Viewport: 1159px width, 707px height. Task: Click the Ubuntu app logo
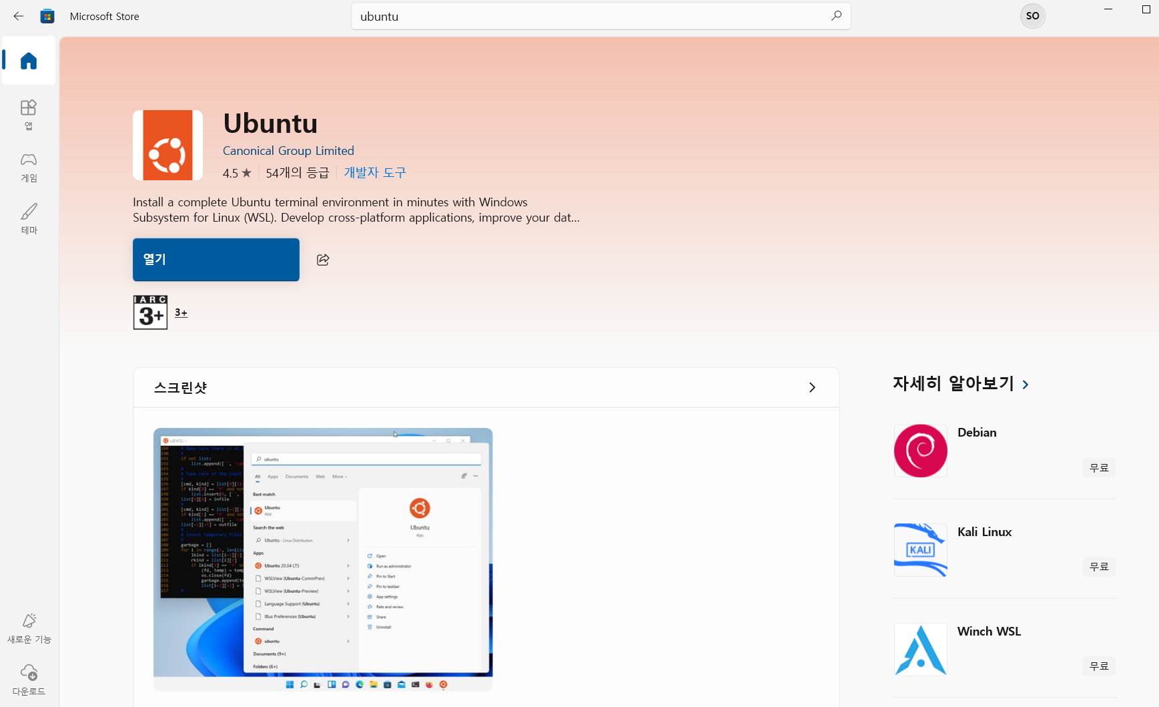167,145
